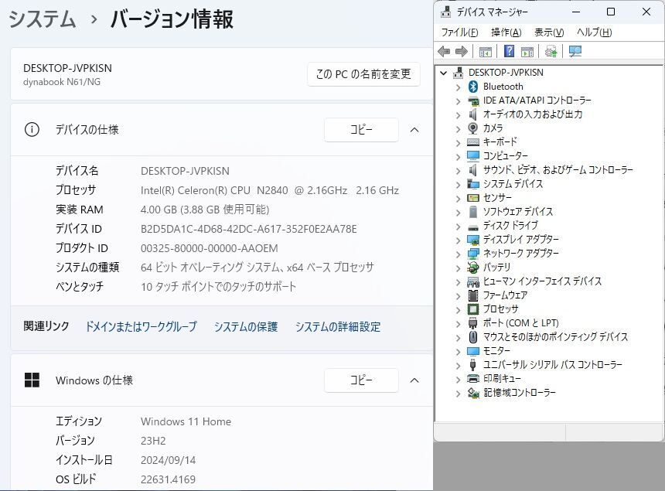This screenshot has width=665, height=491.
Task: Select the ディスプレイ アダプター icon
Action: coord(473,240)
